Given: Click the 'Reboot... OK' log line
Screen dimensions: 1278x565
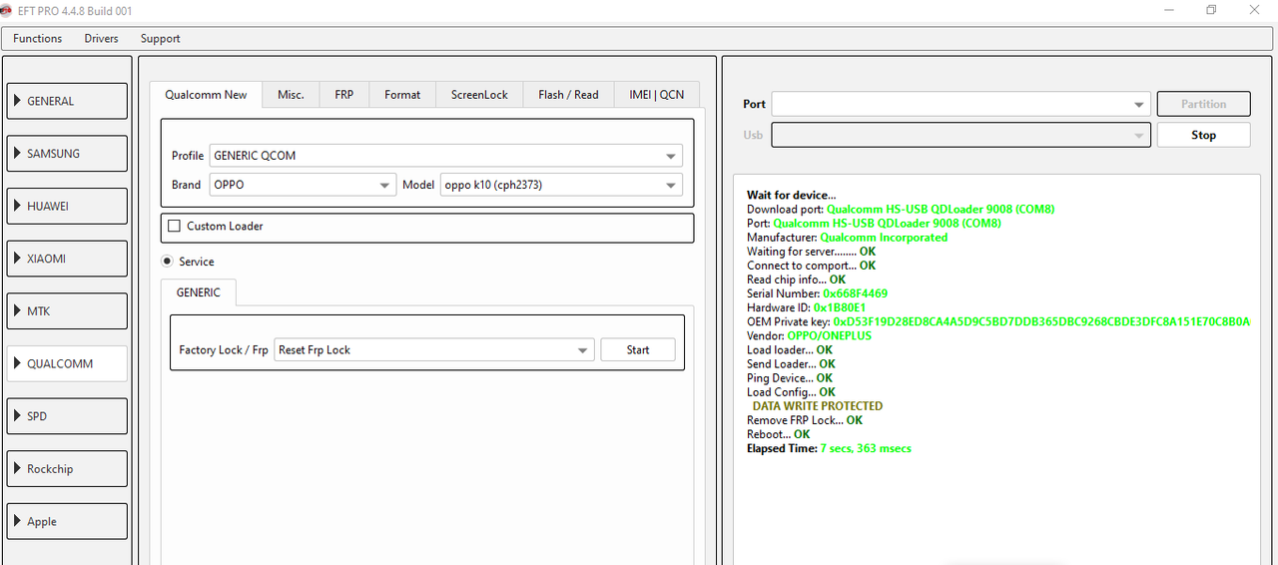Looking at the screenshot, I should tap(779, 434).
